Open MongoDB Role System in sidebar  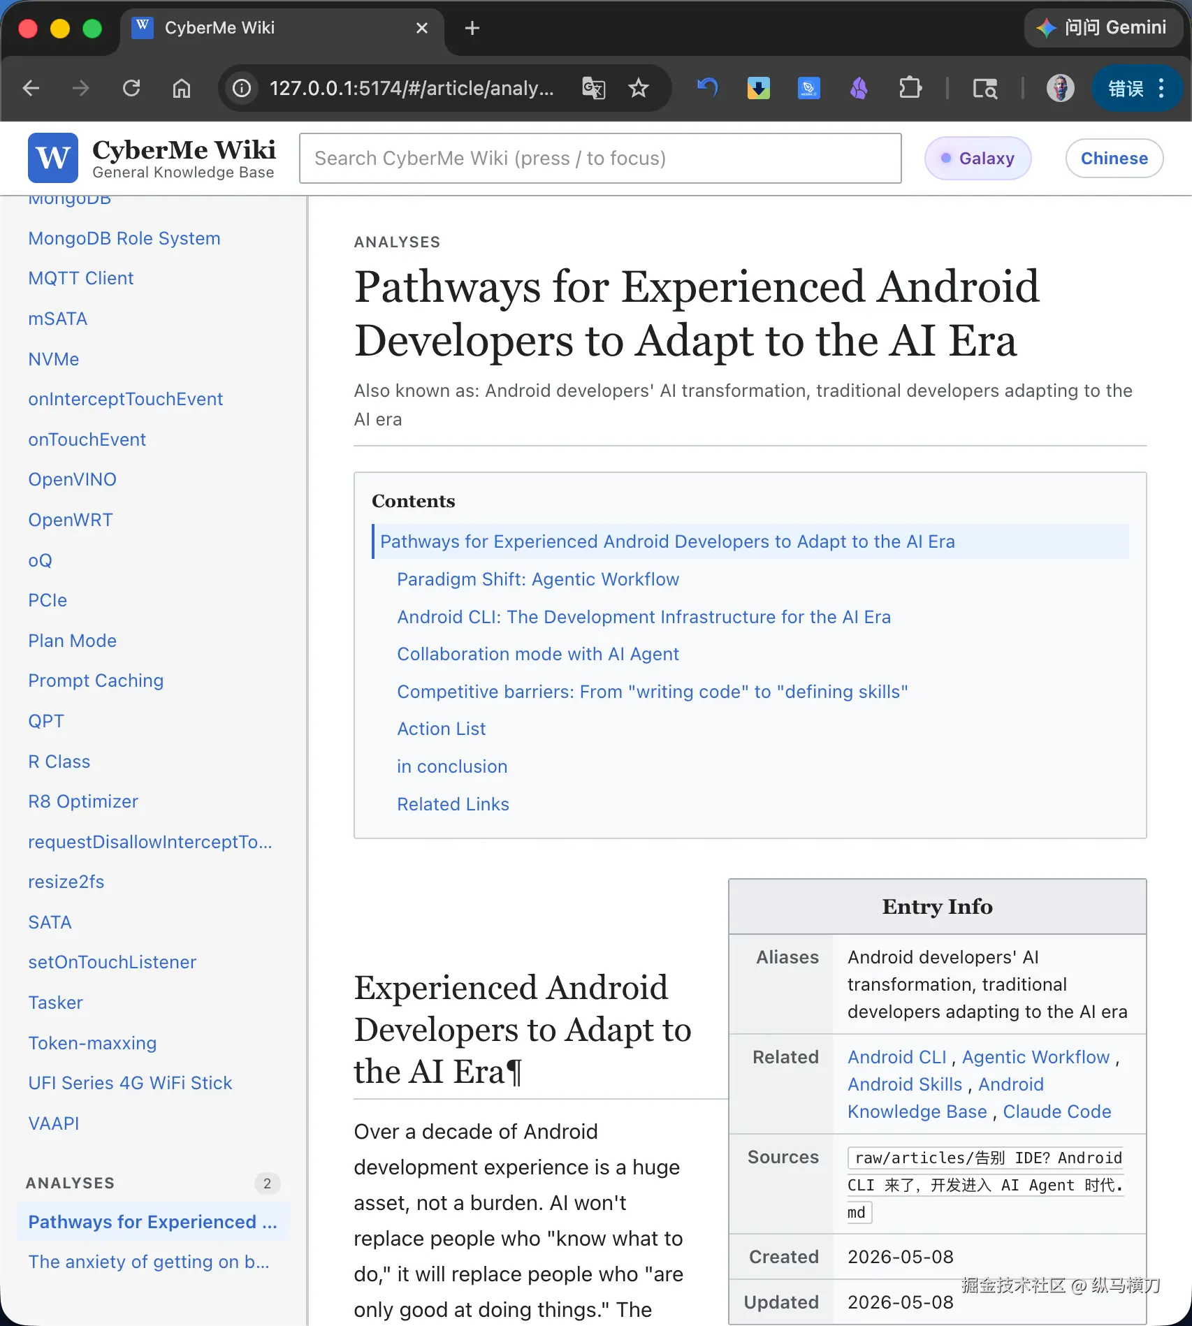[124, 238]
